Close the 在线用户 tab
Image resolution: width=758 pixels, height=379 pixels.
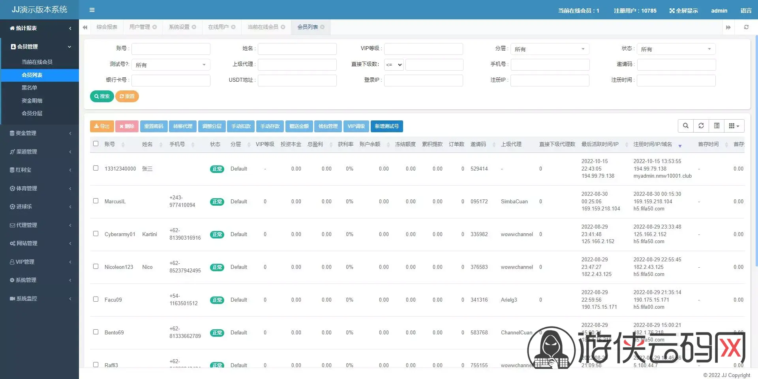click(x=233, y=27)
